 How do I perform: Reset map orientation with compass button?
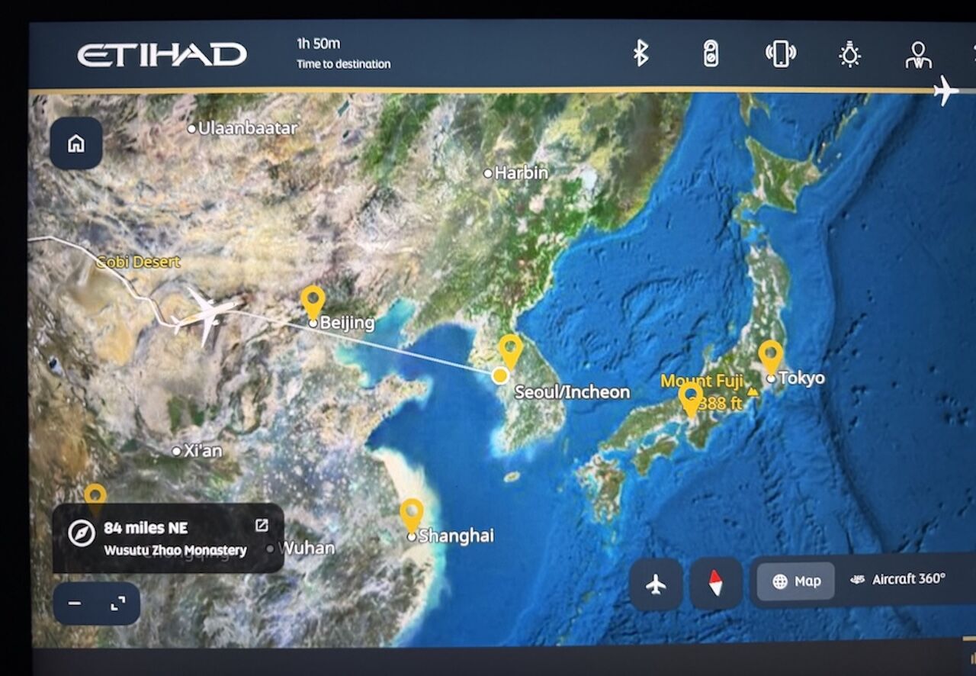pyautogui.click(x=716, y=584)
